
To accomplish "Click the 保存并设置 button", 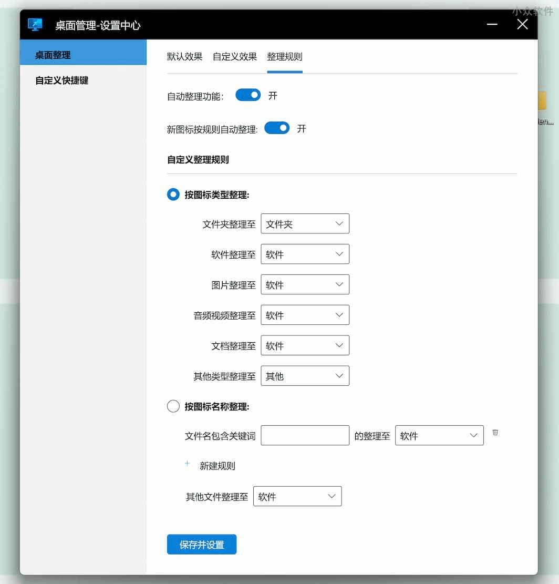I will pyautogui.click(x=202, y=545).
